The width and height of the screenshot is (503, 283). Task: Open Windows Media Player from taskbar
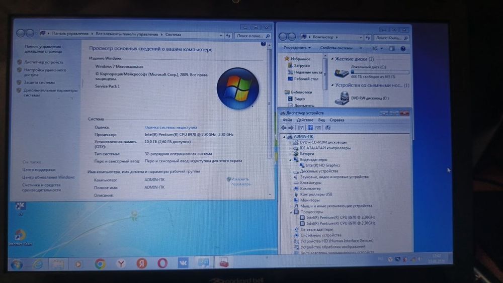(78, 264)
